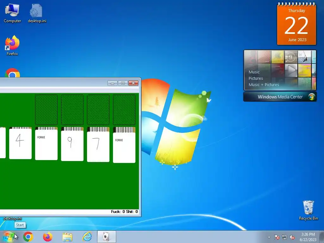
Task: Open the Action Center flag icon
Action: pos(277,237)
